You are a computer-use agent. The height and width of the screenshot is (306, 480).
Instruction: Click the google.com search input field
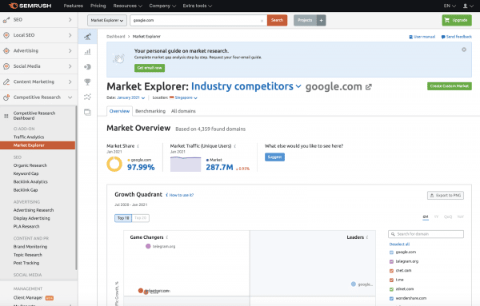(198, 21)
